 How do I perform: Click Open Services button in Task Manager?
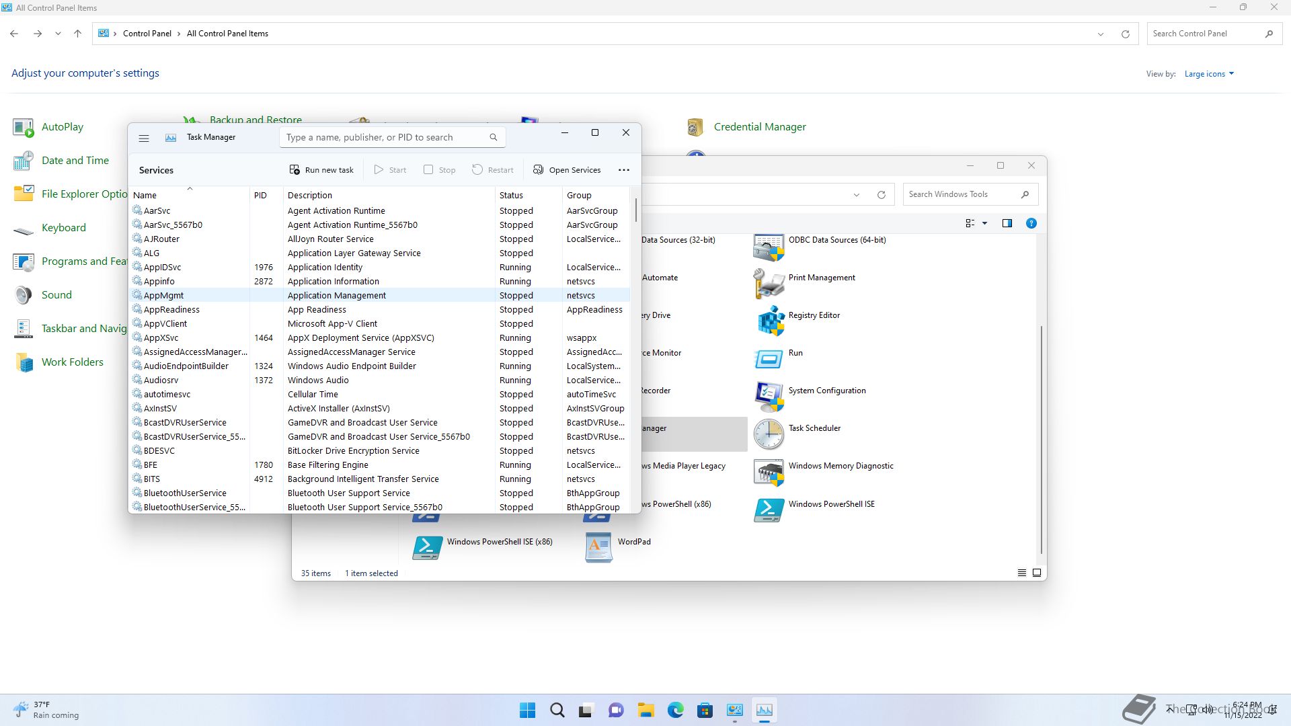pyautogui.click(x=567, y=170)
